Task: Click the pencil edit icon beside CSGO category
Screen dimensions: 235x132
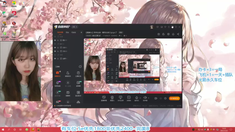Action: [100, 35]
